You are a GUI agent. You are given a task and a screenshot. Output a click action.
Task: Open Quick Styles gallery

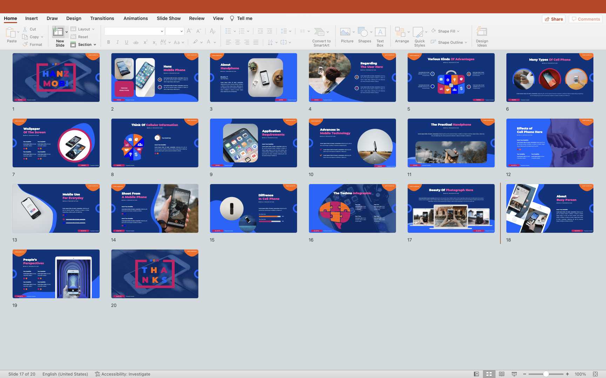(x=418, y=32)
